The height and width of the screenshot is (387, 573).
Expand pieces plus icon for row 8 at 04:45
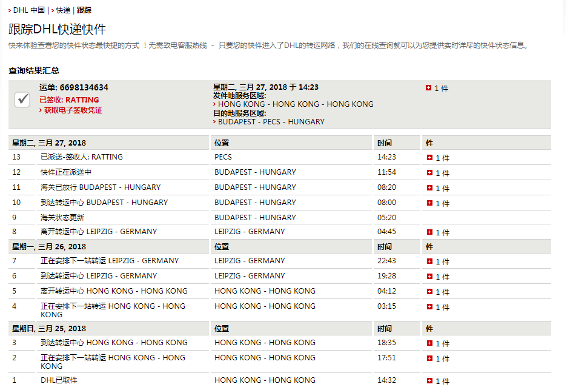point(430,232)
